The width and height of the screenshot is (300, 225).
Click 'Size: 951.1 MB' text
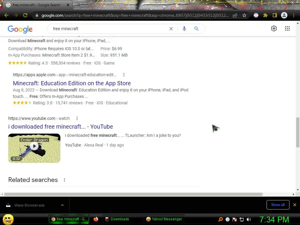[114, 55]
